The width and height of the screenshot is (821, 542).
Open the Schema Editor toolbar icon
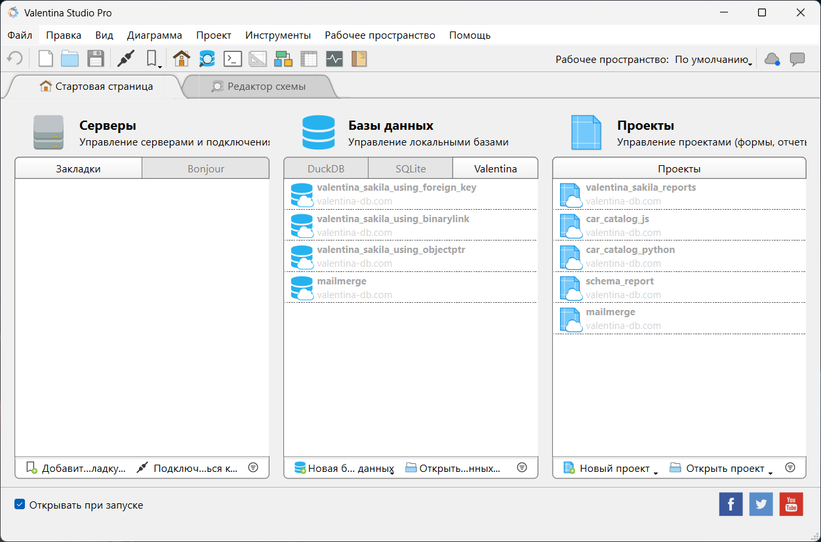point(207,59)
